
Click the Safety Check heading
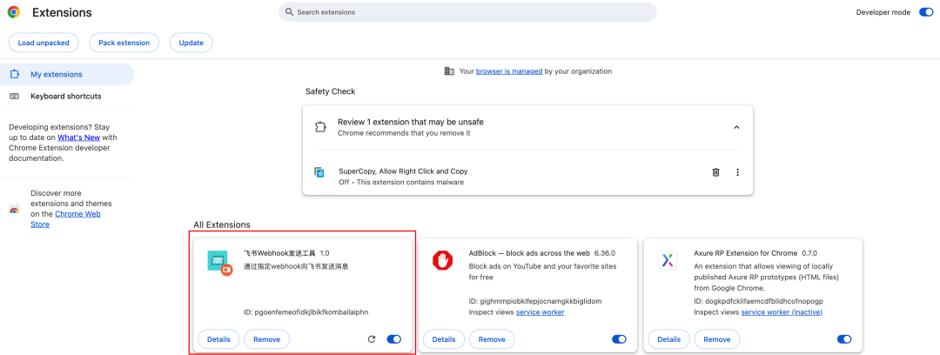(x=331, y=91)
